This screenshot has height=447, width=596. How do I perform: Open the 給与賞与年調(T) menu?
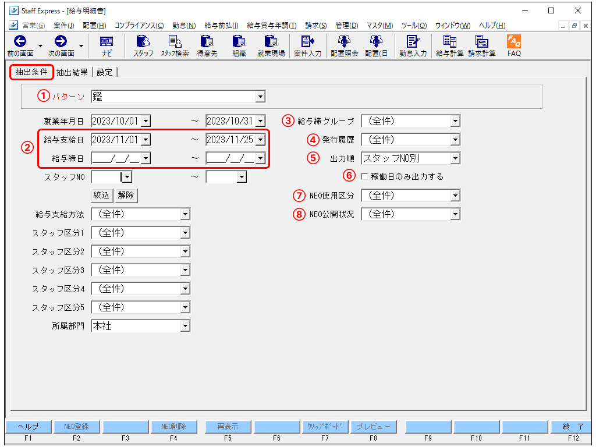tap(271, 26)
